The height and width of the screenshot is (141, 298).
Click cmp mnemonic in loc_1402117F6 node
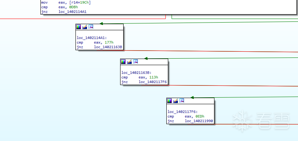pos(171,116)
